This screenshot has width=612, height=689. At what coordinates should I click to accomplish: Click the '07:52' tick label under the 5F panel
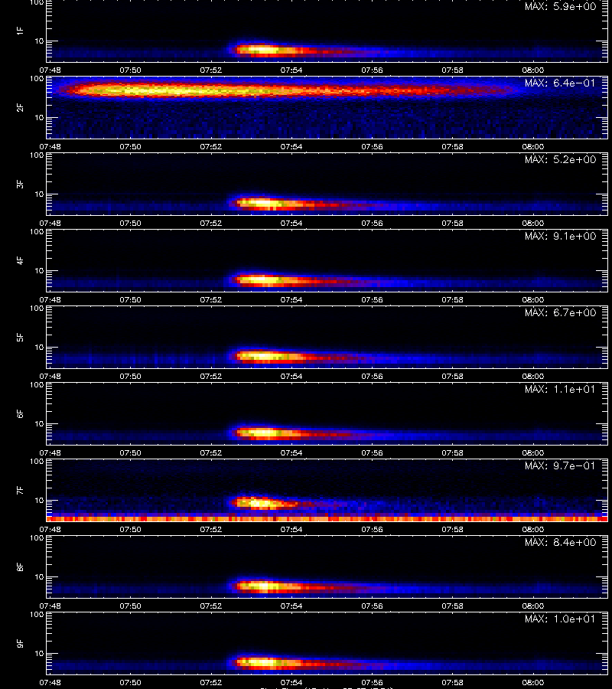coord(210,377)
